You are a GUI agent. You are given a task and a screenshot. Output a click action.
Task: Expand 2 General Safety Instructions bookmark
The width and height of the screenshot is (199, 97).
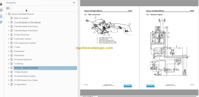[x=9, y=26]
